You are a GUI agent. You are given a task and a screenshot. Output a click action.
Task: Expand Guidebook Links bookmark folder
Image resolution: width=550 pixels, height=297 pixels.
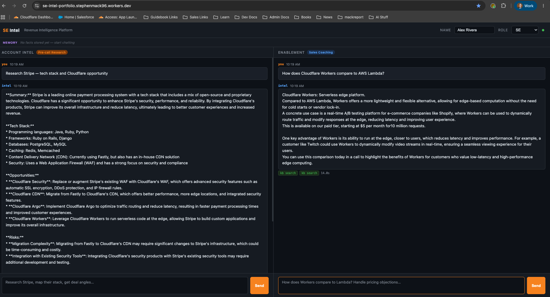[161, 17]
